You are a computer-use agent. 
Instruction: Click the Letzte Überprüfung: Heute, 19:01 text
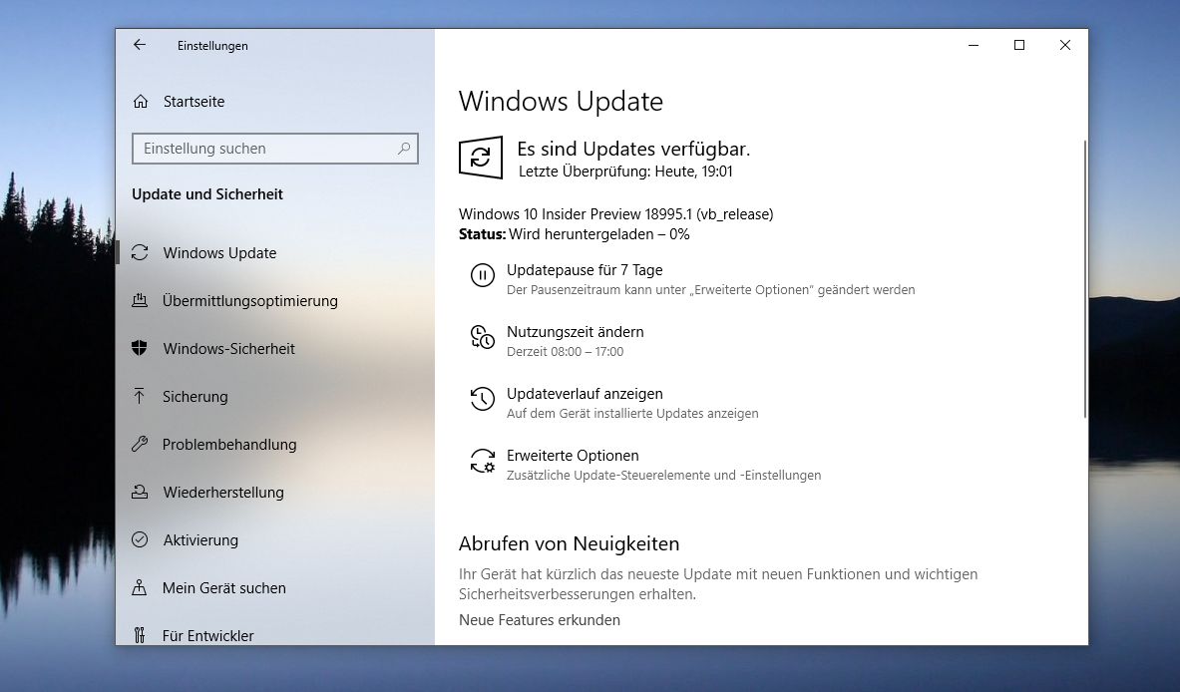(625, 172)
